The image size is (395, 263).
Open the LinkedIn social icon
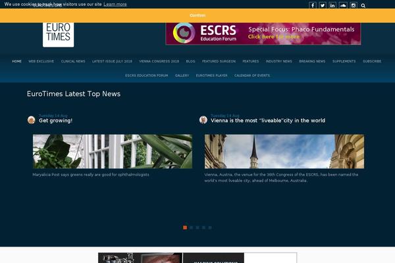coord(332,5)
